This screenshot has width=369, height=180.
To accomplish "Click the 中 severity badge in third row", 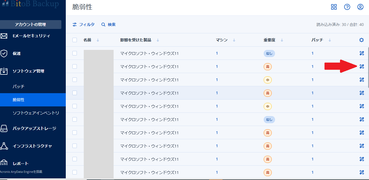I will 268,80.
